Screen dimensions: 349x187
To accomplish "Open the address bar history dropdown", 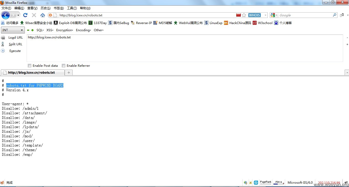I will pyautogui.click(x=265, y=15).
